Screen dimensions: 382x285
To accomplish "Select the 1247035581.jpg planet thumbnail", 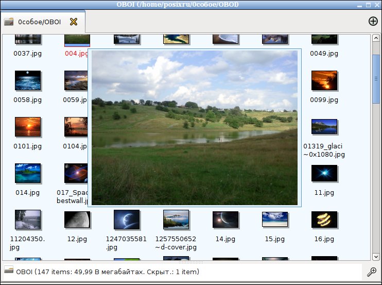I will click(127, 220).
